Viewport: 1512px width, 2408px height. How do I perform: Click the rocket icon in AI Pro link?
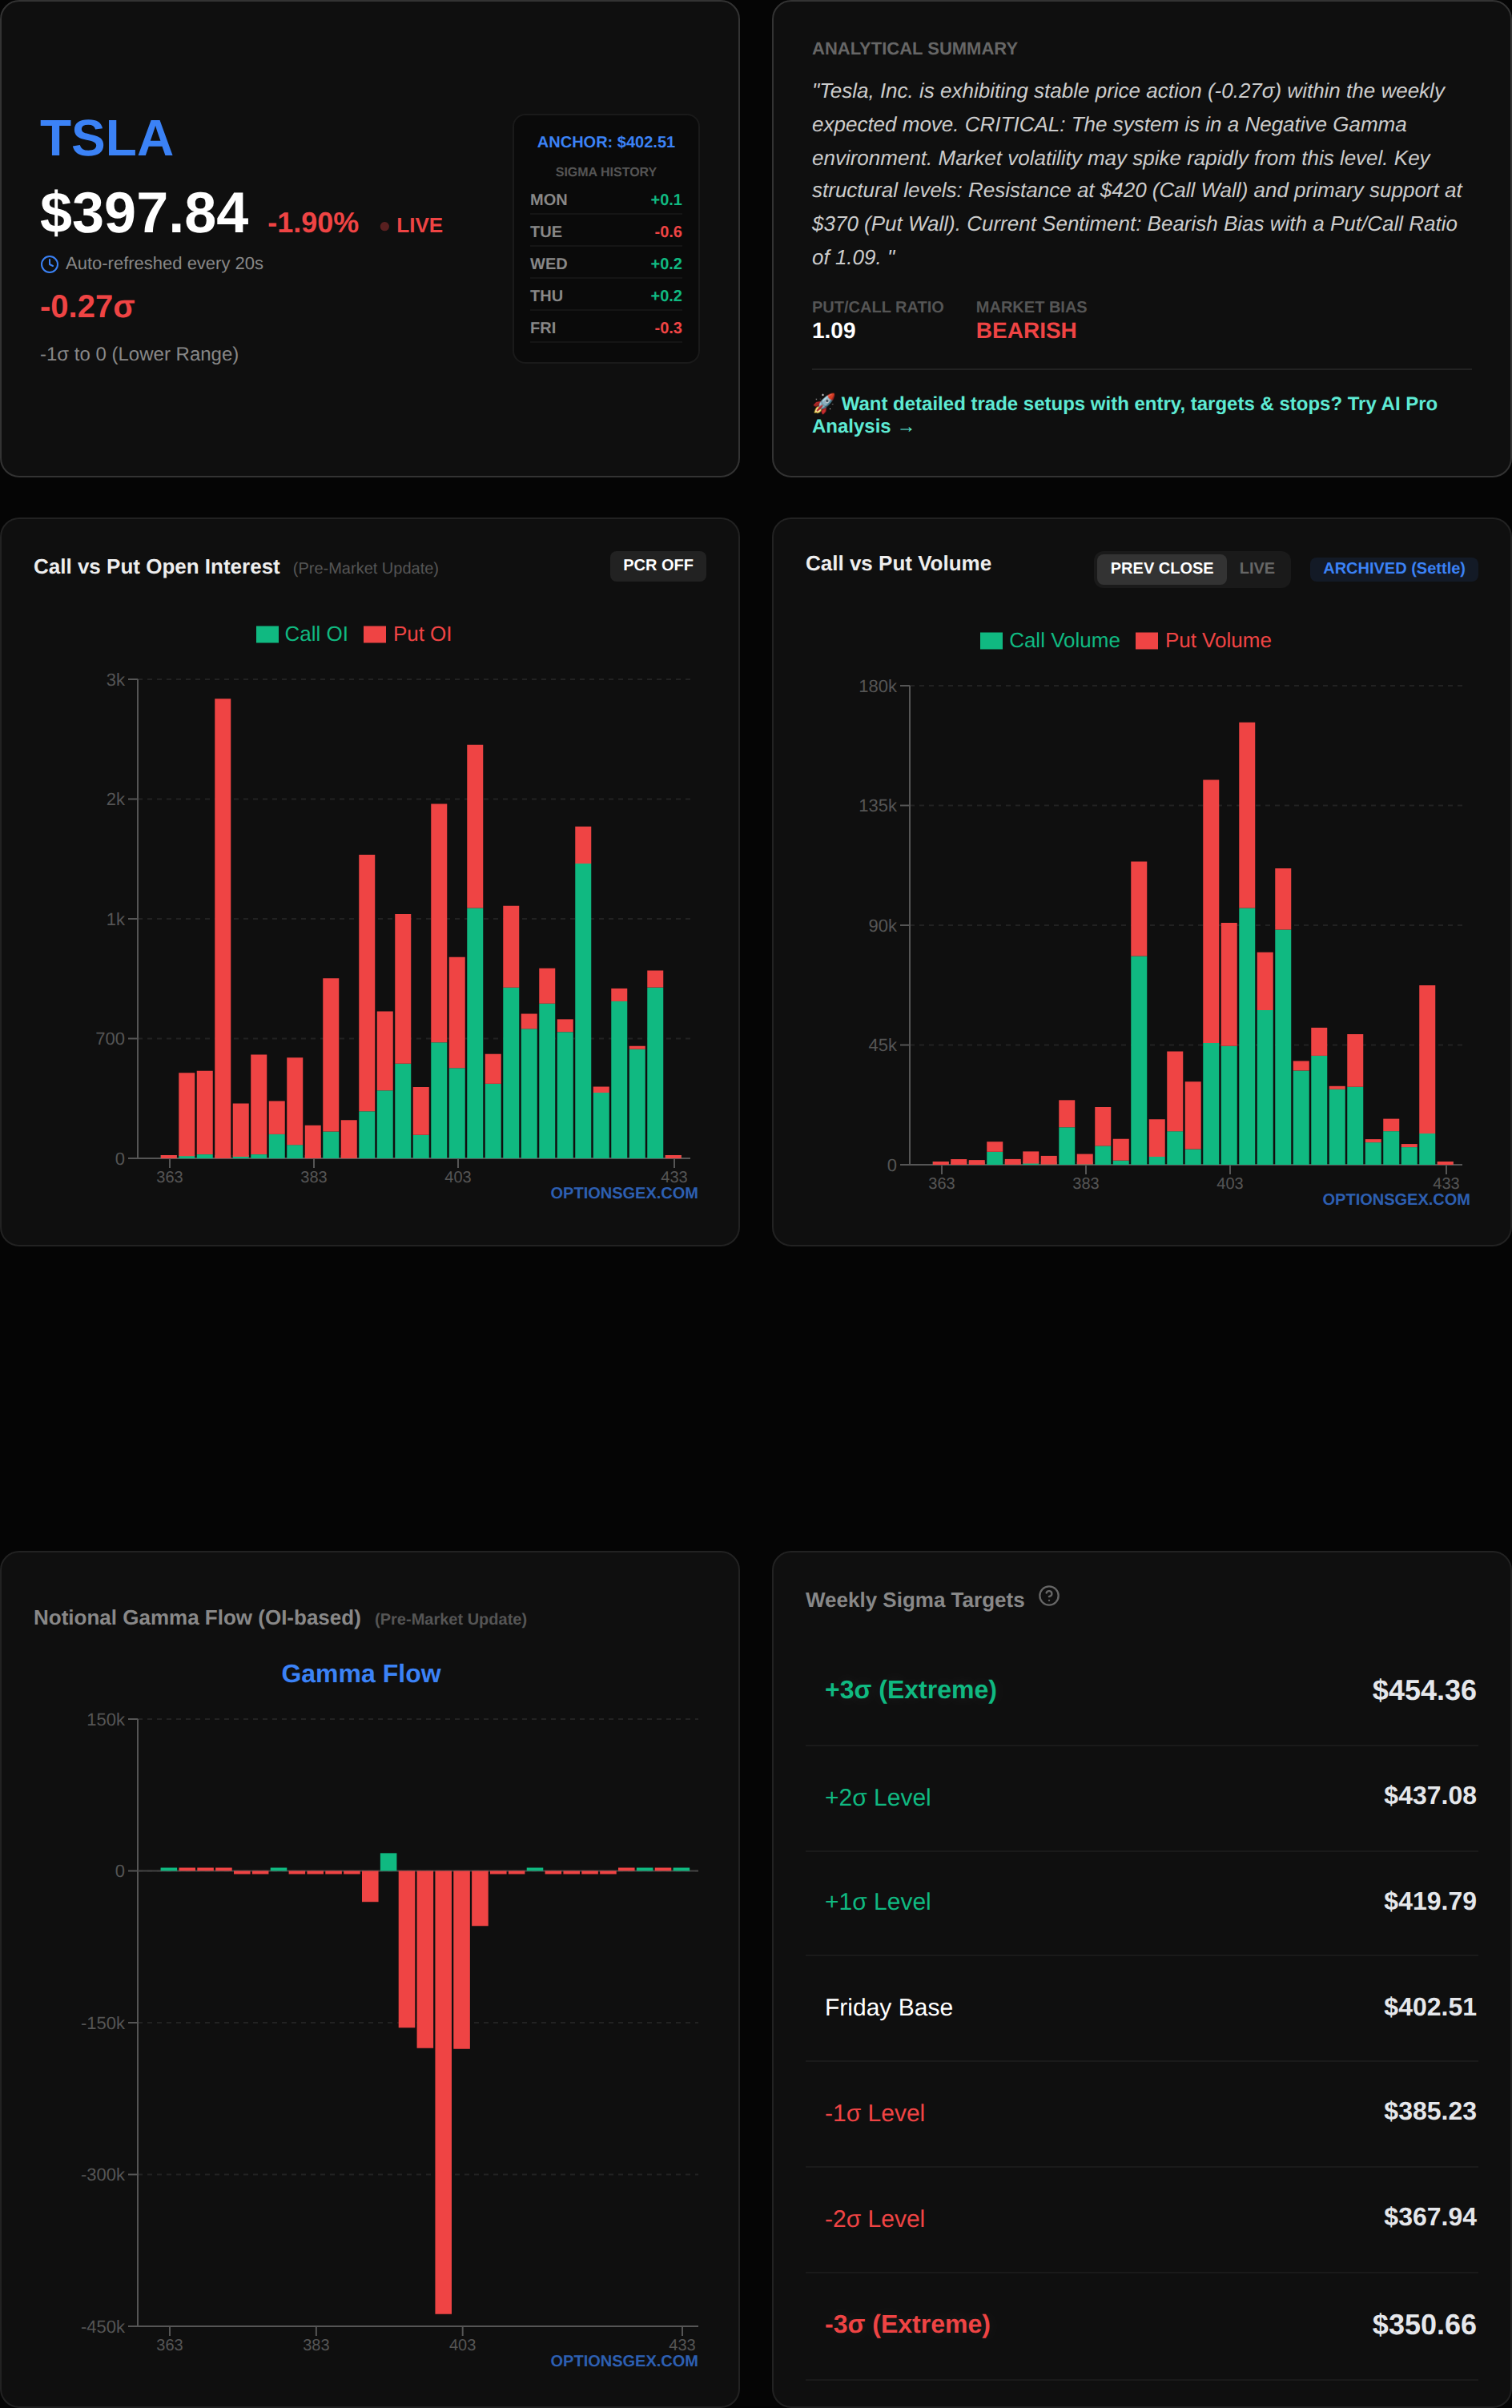click(x=823, y=403)
